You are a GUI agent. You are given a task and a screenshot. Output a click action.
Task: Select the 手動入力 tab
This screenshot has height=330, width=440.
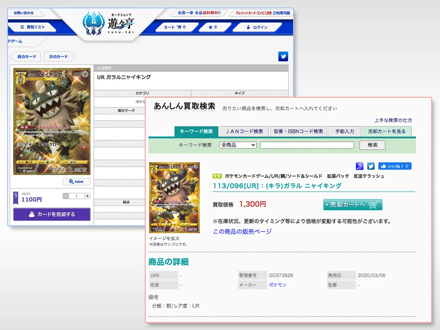[345, 131]
